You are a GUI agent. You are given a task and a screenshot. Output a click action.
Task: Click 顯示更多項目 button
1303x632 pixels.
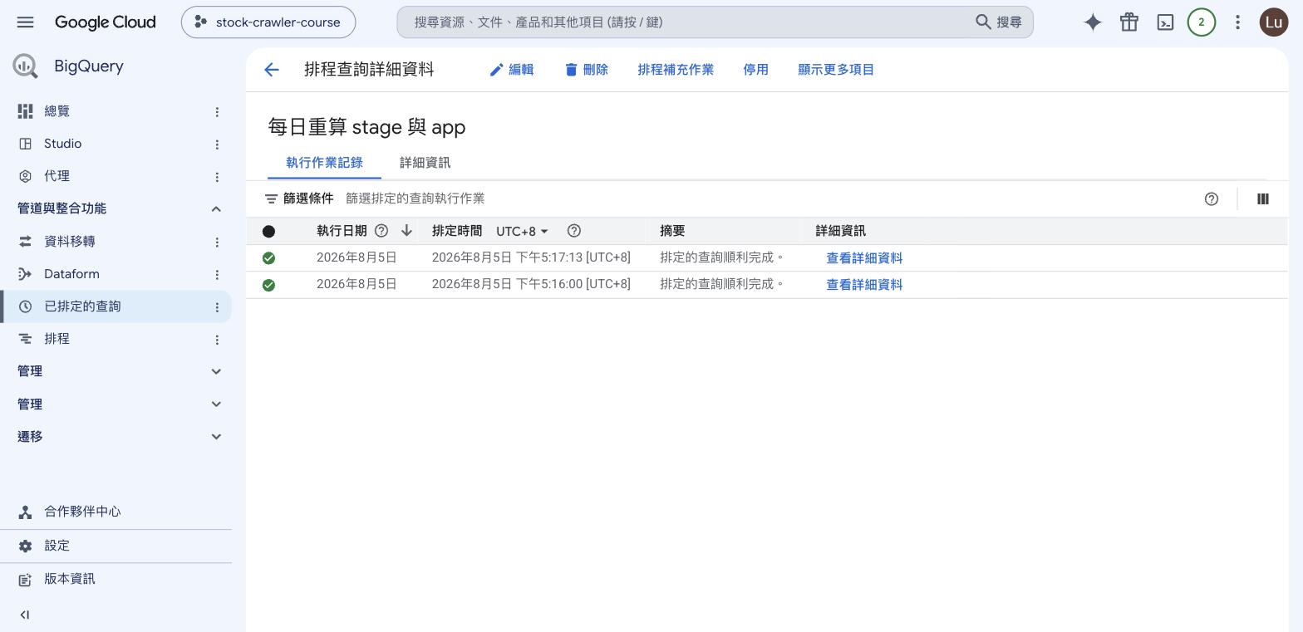click(x=836, y=70)
